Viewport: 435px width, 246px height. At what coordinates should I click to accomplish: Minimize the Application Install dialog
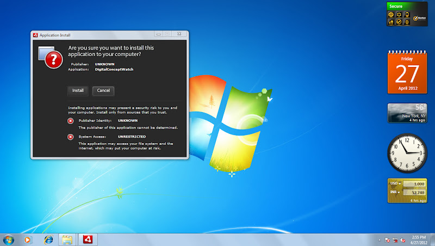158,34
